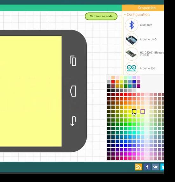Image resolution: width=175 pixels, height=182 pixels.
Task: Choose the Arduino UNO board icon
Action: [131, 40]
